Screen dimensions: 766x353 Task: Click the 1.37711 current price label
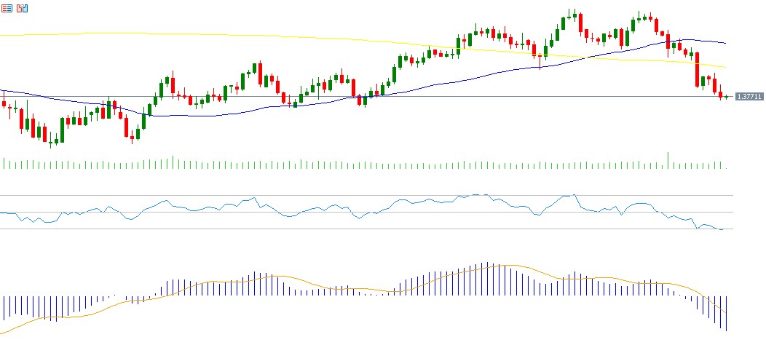749,96
